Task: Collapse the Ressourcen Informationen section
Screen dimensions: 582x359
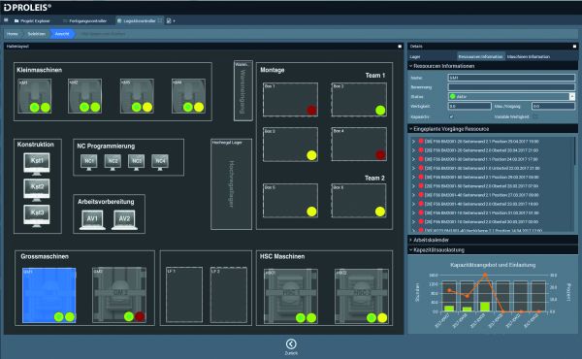Action: pos(411,66)
